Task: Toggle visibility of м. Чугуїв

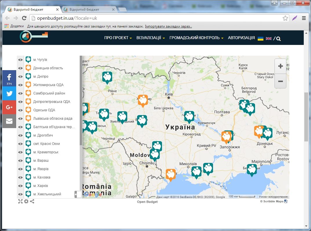Action: 20,60
